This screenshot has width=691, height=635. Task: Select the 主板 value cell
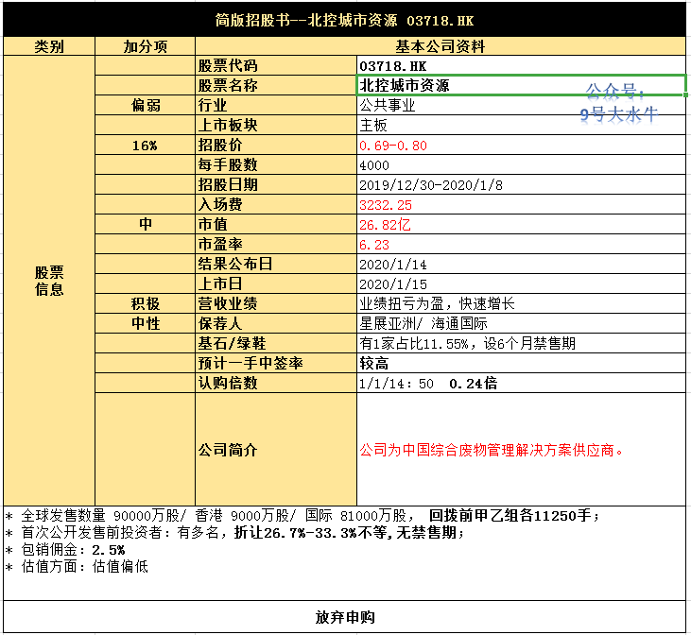click(x=522, y=125)
